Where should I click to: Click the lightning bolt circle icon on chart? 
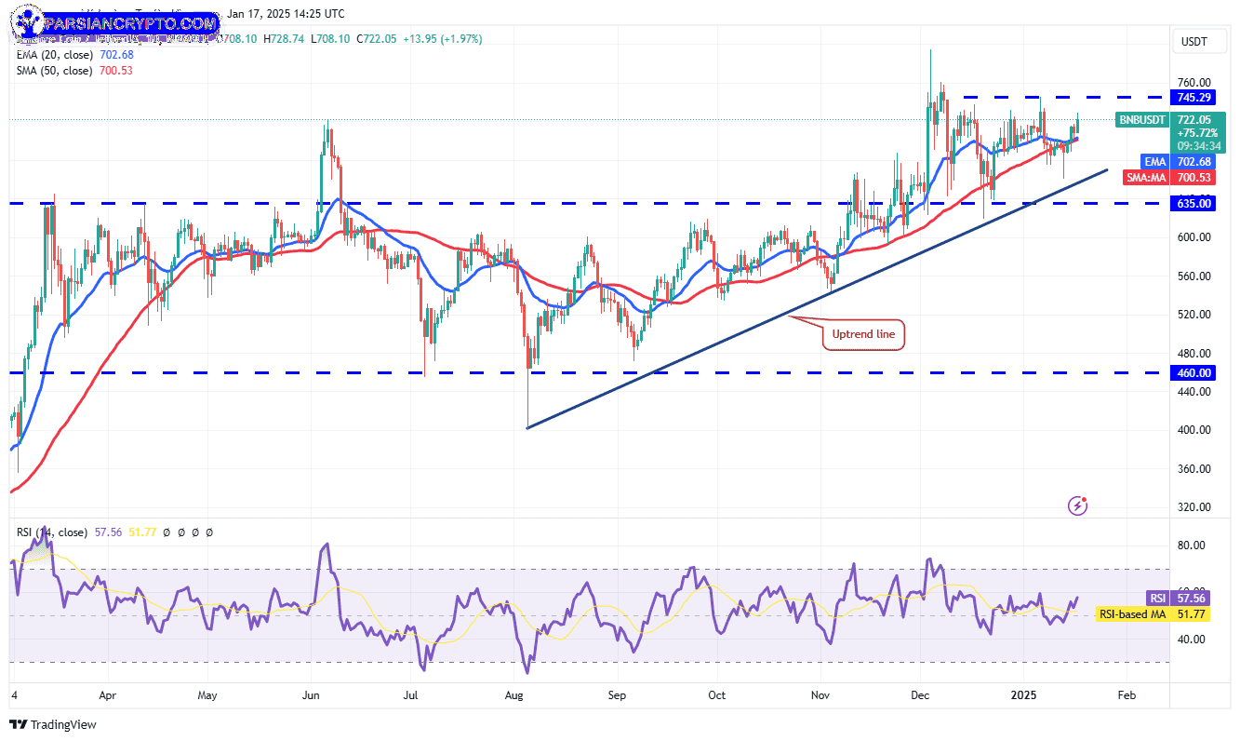pos(1077,505)
